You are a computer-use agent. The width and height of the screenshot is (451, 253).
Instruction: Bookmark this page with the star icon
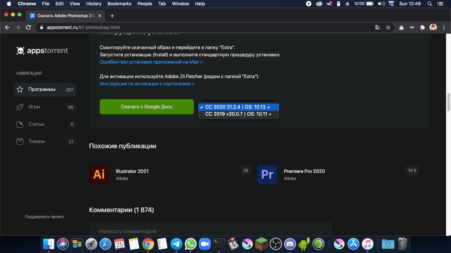[x=388, y=27]
